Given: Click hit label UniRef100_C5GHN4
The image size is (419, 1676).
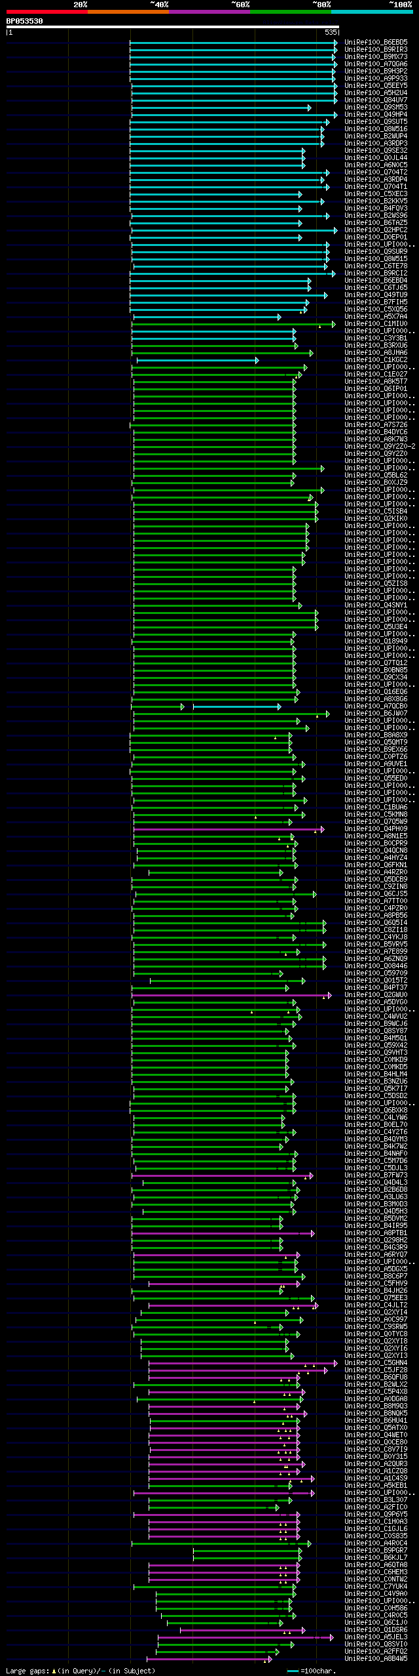Looking at the screenshot, I should click(376, 1363).
